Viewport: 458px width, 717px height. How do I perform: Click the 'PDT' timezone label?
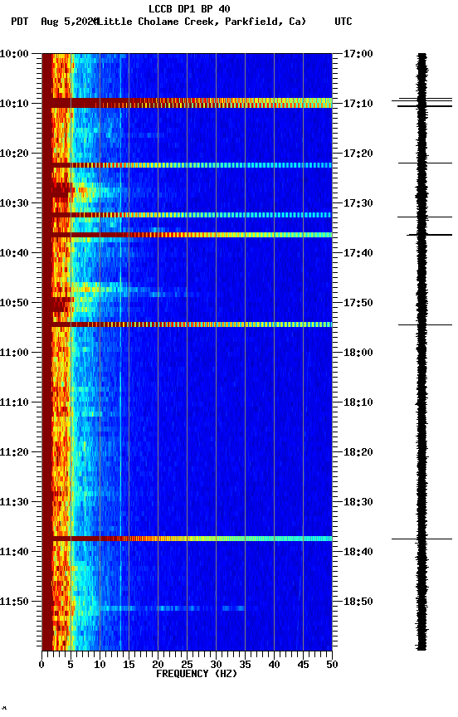click(x=20, y=22)
